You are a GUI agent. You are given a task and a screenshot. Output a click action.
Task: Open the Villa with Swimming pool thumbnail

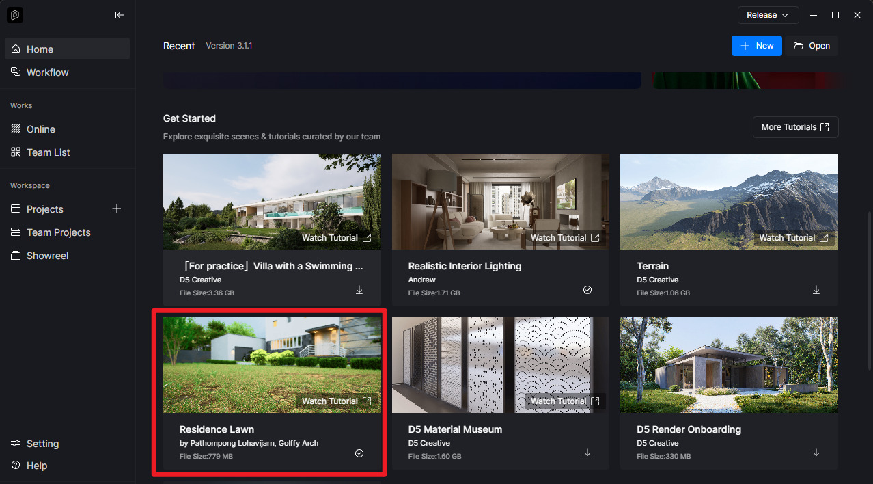[272, 202]
